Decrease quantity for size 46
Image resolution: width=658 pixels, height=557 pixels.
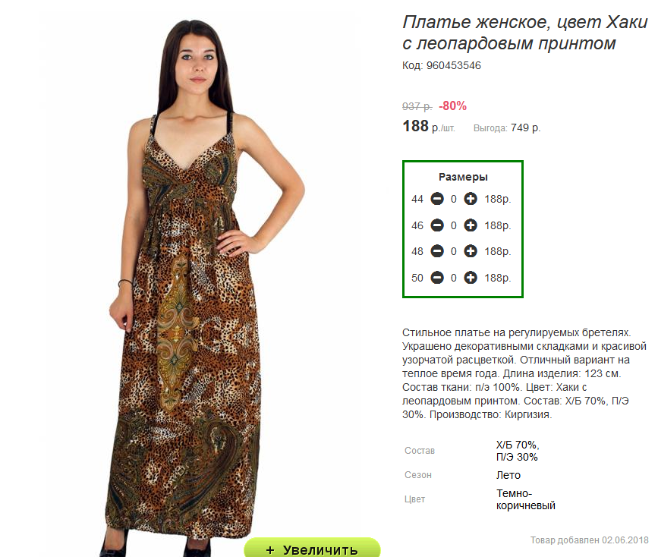(437, 225)
